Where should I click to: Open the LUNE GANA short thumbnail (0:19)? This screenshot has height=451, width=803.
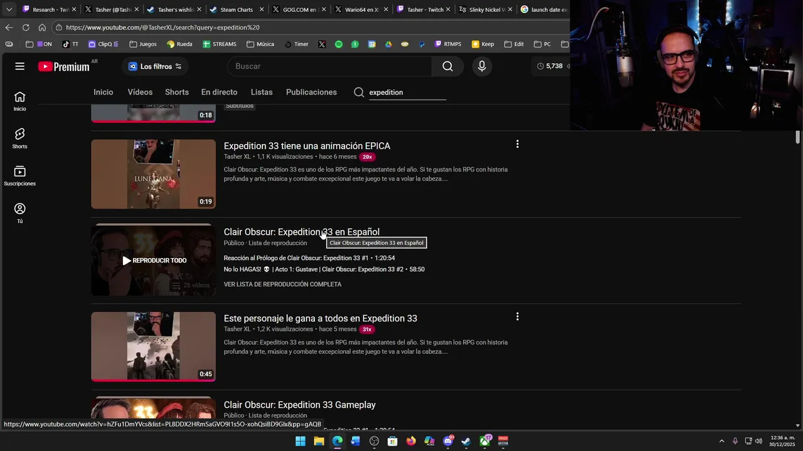[x=153, y=174]
